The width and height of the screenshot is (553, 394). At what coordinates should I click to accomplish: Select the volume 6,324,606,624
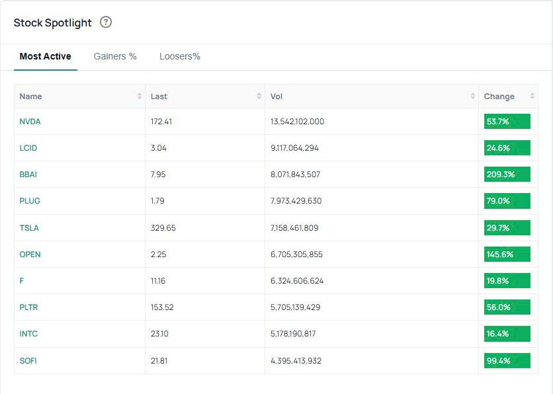[x=297, y=281]
